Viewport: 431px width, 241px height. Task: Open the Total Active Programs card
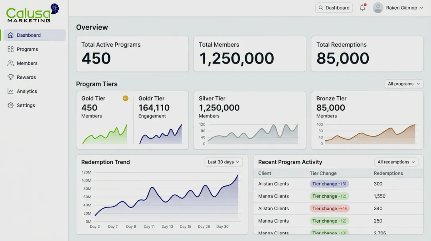coord(132,54)
